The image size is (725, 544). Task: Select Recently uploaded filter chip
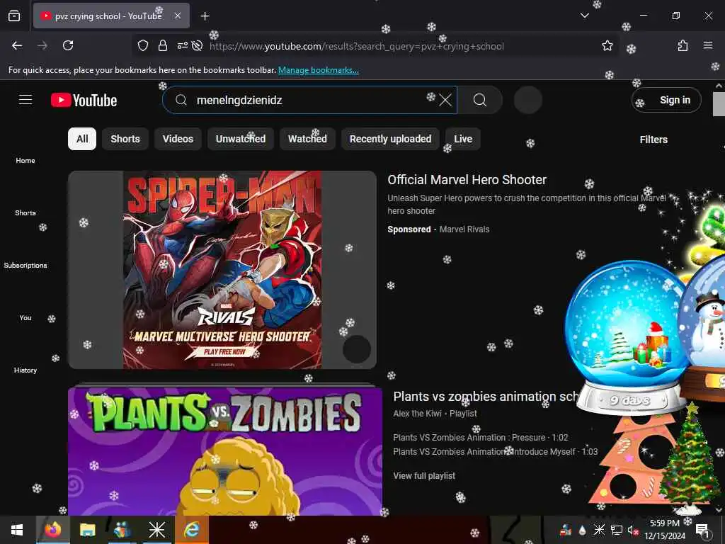(x=390, y=139)
